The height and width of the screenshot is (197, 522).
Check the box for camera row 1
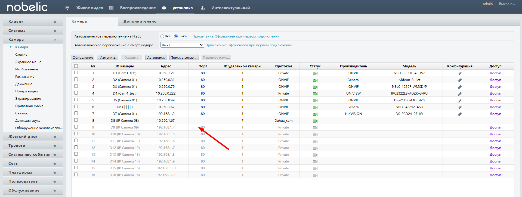pyautogui.click(x=76, y=73)
